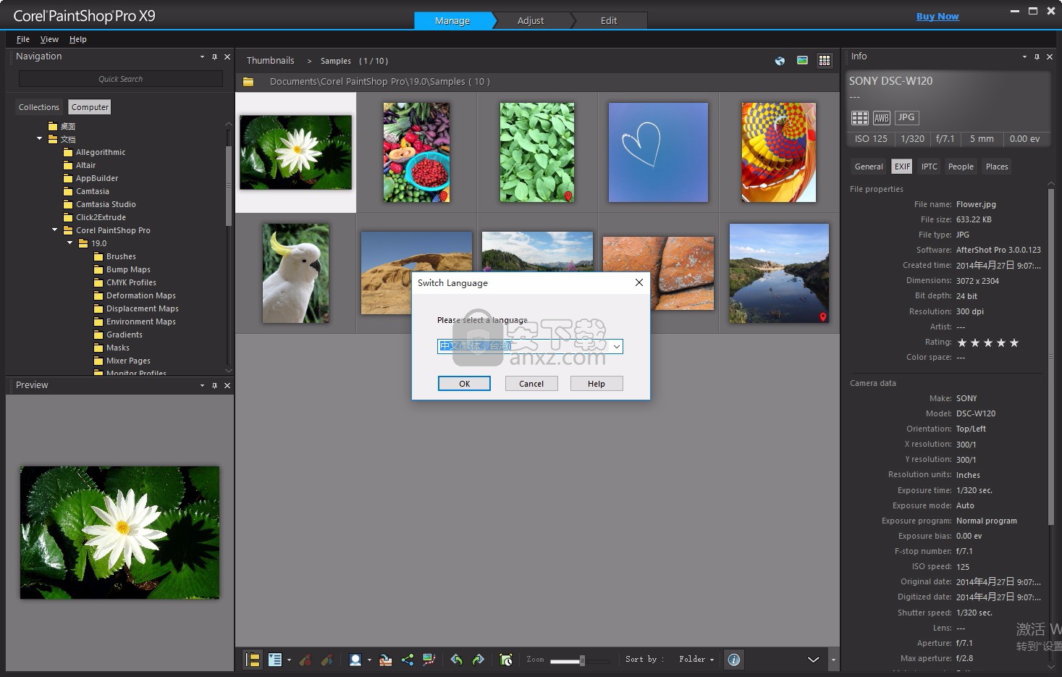The image size is (1062, 677).
Task: Open the General tab in Info panel
Action: (869, 167)
